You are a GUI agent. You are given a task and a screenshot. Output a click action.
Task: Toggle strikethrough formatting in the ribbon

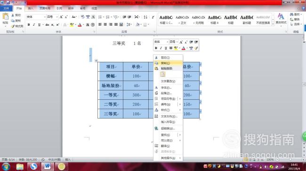pyautogui.click(x=47, y=25)
